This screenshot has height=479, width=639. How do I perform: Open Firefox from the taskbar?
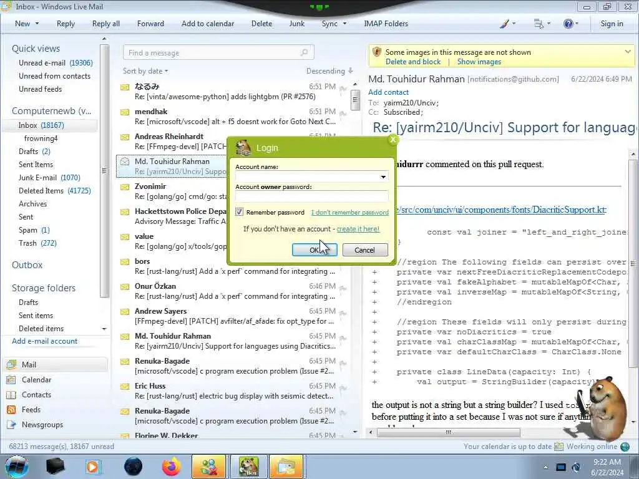point(171,467)
